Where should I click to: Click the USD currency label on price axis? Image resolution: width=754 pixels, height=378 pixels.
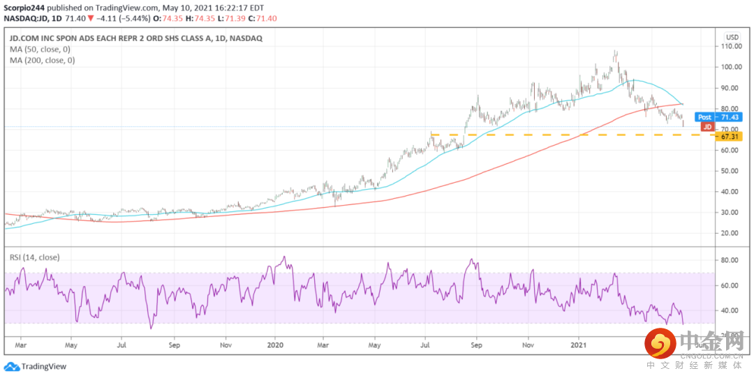(732, 37)
